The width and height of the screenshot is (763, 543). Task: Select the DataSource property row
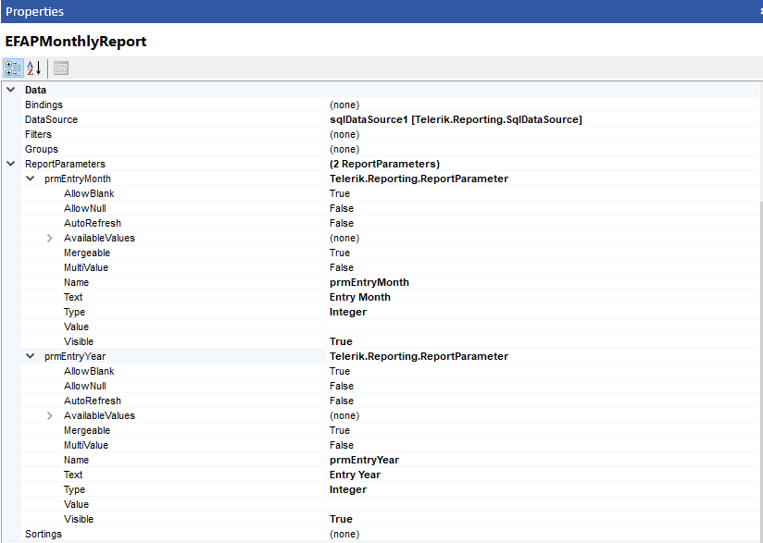[x=52, y=119]
